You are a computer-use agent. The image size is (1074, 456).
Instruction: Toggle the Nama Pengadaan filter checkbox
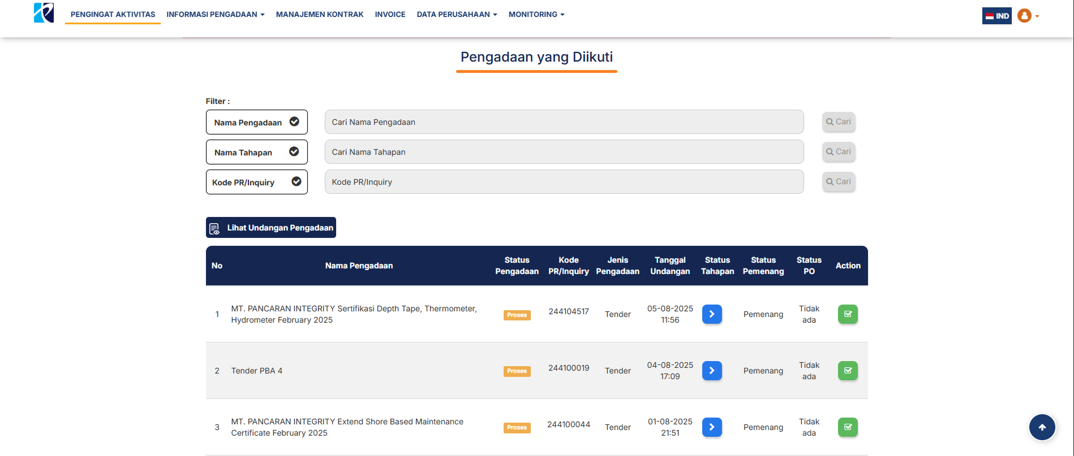point(294,122)
